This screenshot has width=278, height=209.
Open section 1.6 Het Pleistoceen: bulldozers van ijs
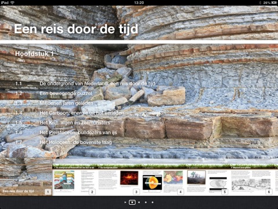(x=66, y=132)
